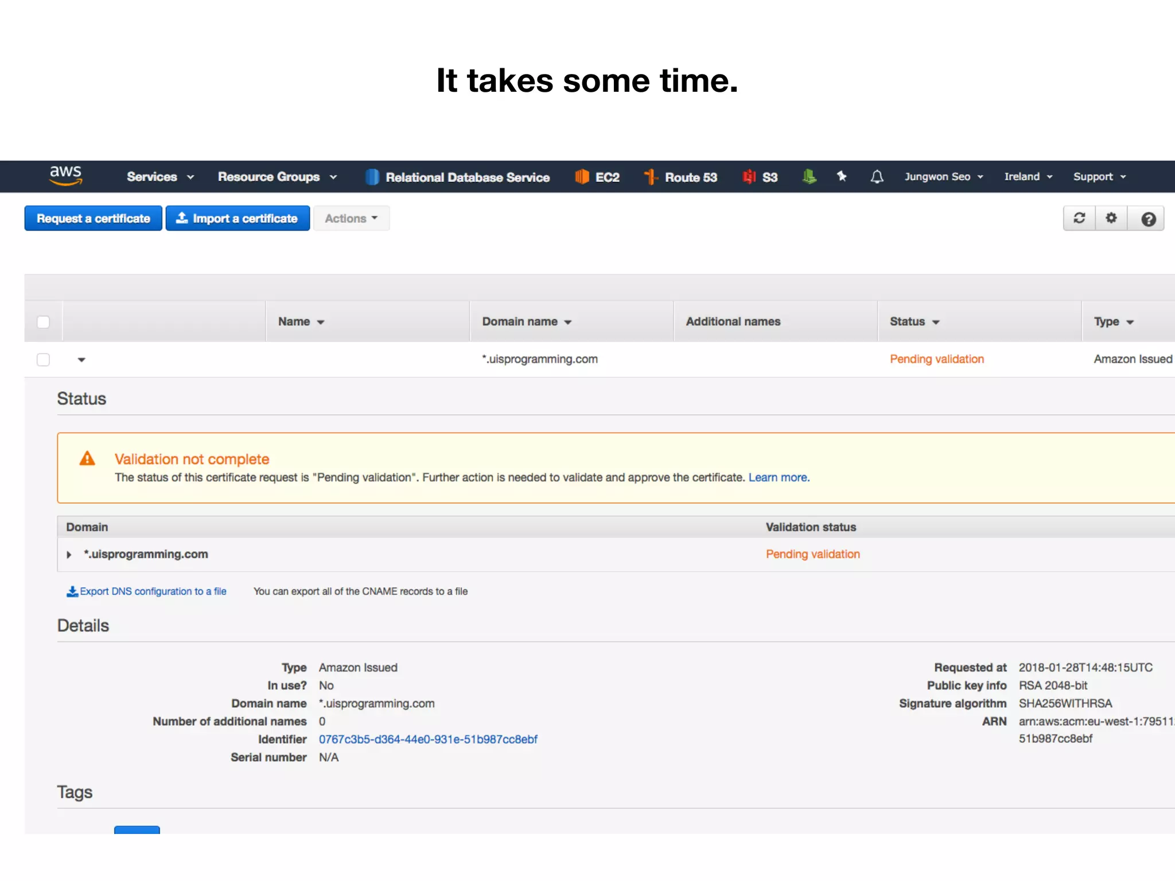Open the green Elastic Beanstalk shortcut icon

(x=809, y=177)
